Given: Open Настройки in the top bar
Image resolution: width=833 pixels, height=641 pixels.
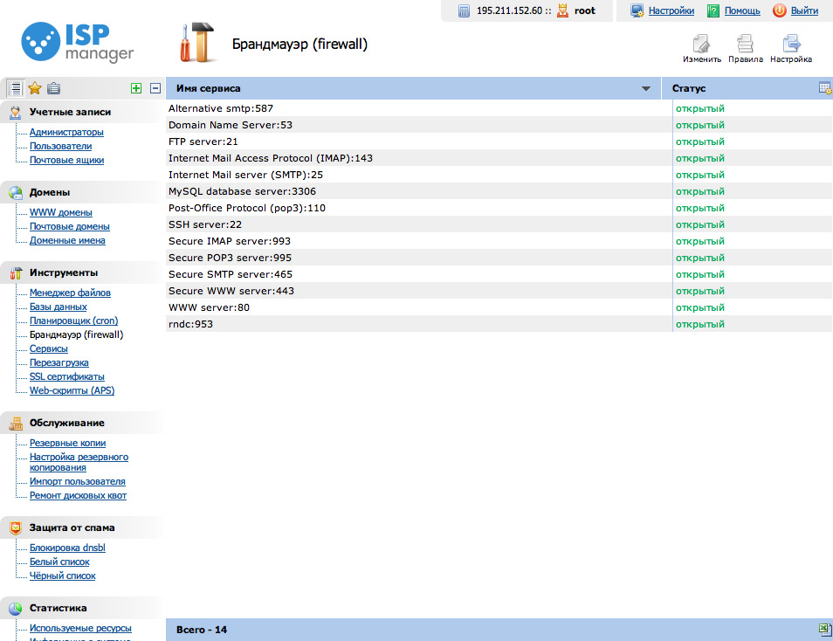Looking at the screenshot, I should pos(671,10).
